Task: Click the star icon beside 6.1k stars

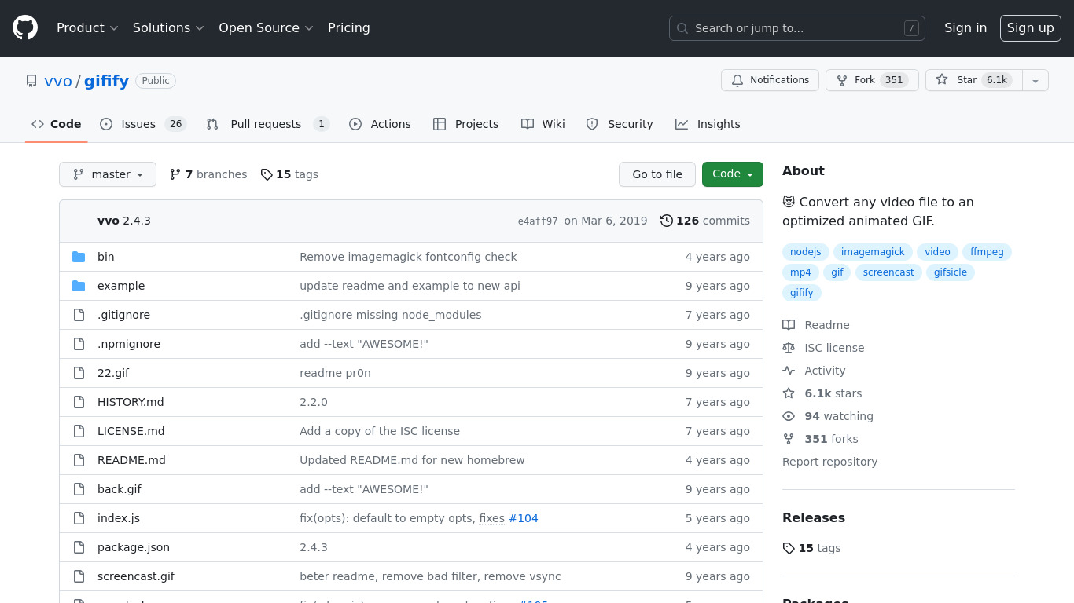Action: [789, 393]
